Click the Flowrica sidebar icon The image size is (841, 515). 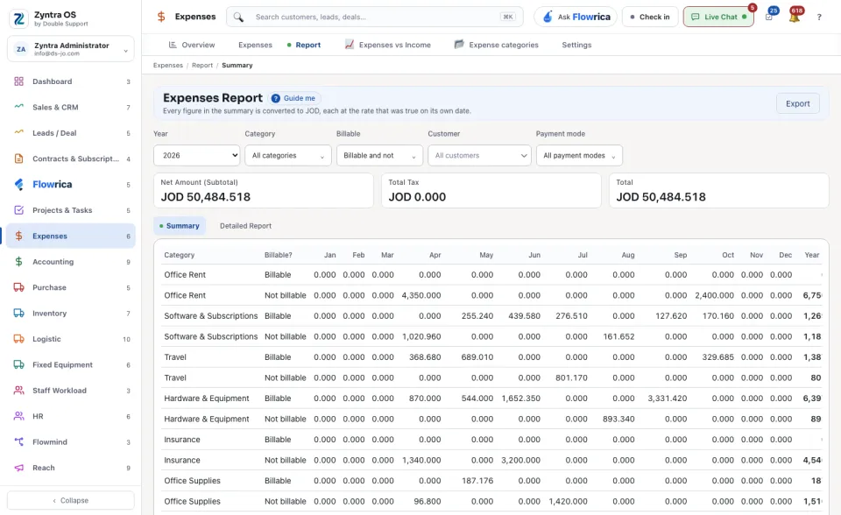point(18,185)
